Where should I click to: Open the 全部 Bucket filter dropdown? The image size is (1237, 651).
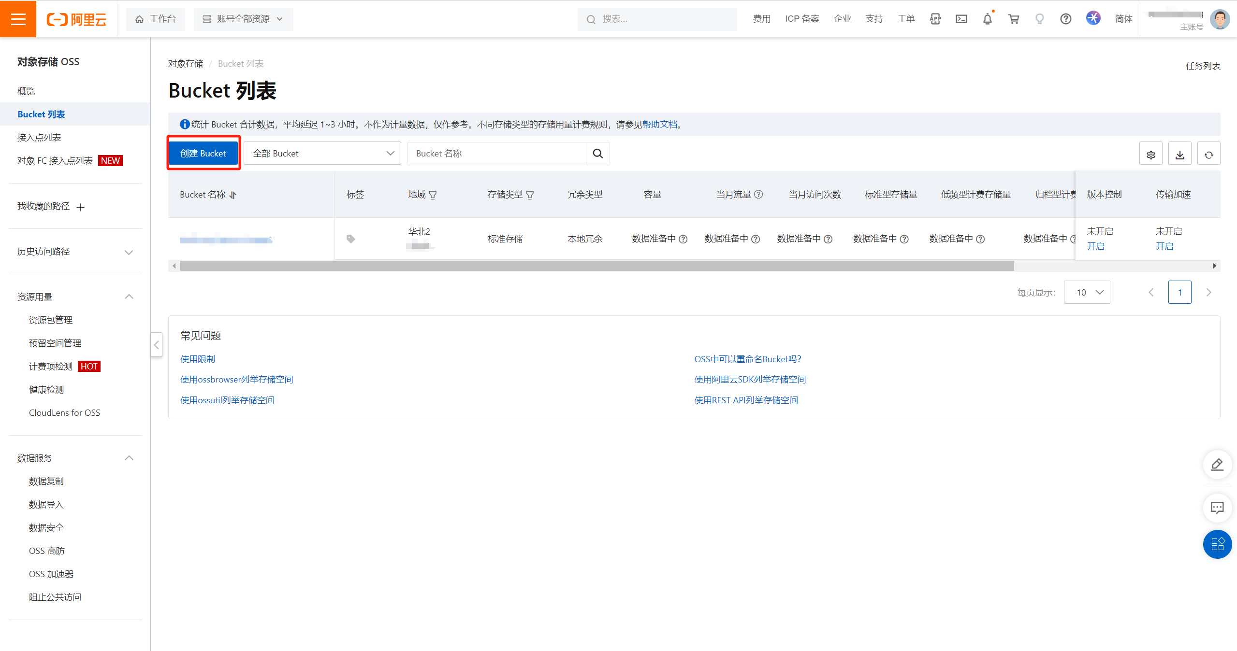tap(322, 154)
